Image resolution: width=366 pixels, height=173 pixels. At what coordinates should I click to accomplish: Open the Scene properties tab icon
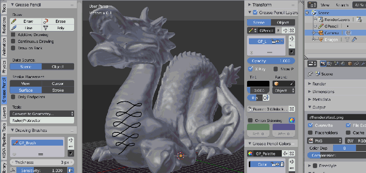(x=336, y=63)
